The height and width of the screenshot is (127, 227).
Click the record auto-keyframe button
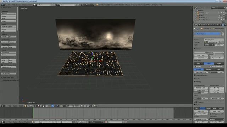[x=106, y=122]
